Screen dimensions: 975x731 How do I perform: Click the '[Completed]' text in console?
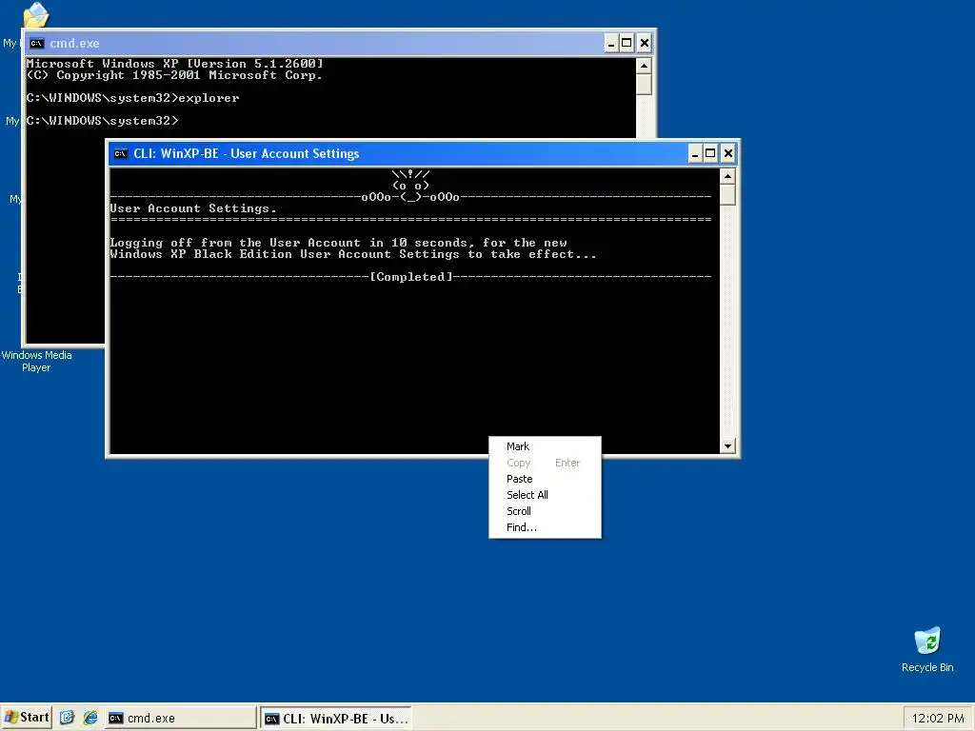pyautogui.click(x=411, y=277)
